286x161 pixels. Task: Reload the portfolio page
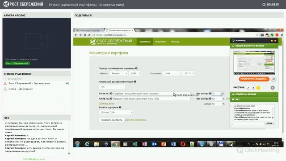[85, 35]
